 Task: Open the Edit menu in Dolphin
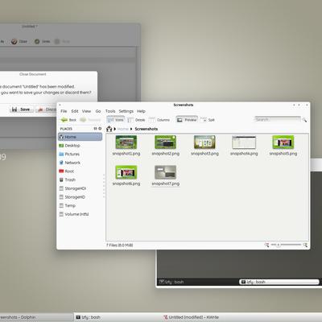tap(75, 111)
